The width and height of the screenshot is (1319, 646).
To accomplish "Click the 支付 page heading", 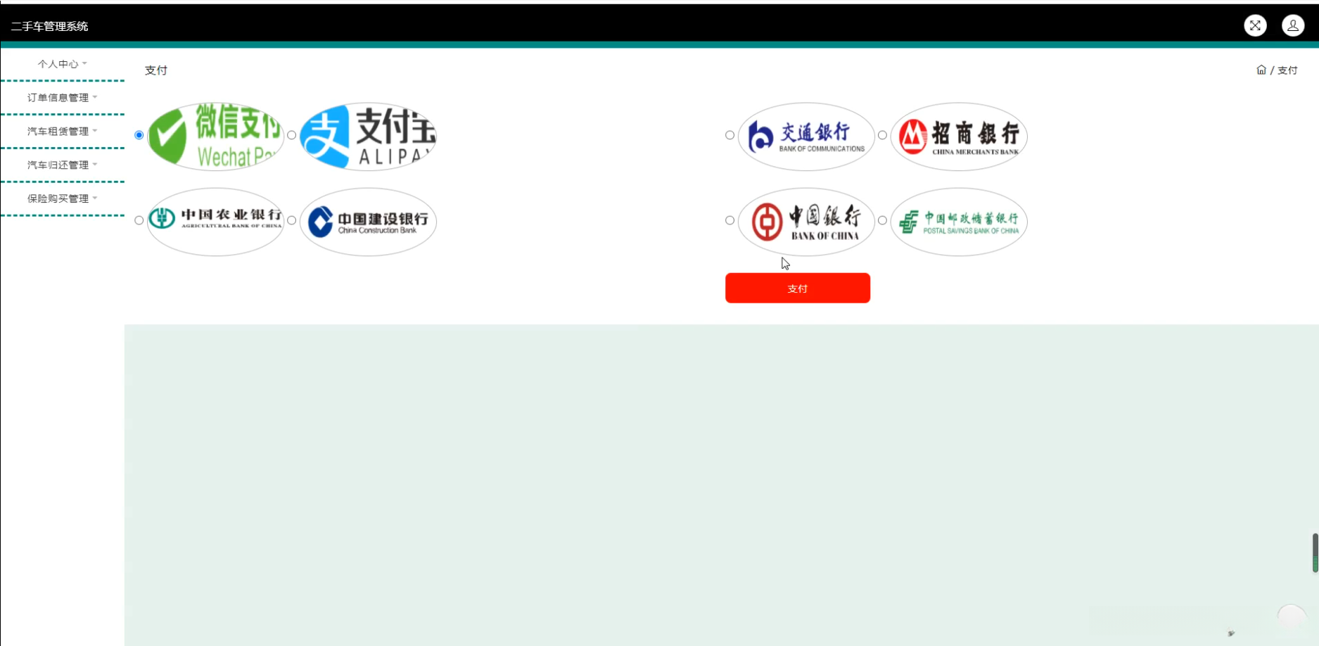I will (156, 70).
